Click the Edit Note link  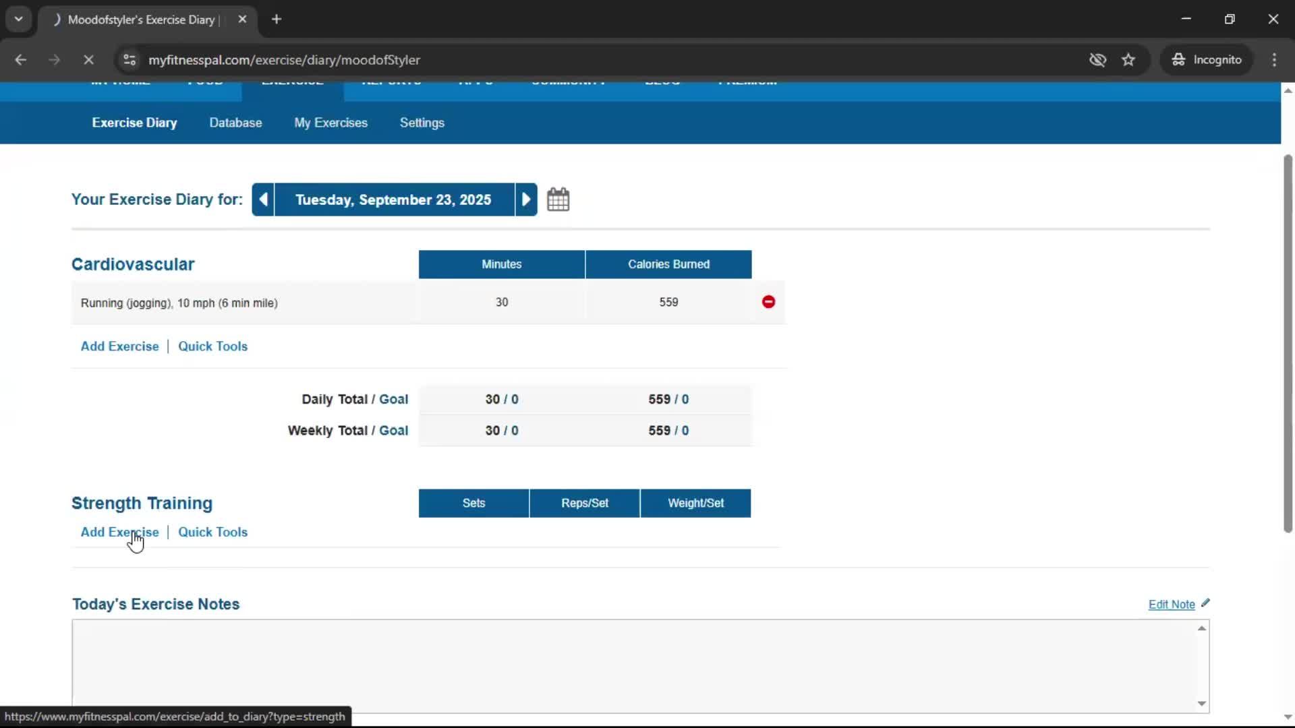pyautogui.click(x=1172, y=605)
